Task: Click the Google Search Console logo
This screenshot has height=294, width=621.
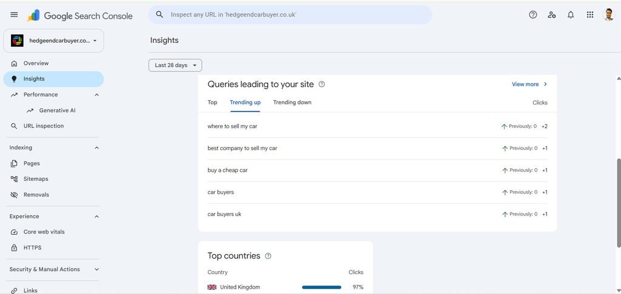Action: pyautogui.click(x=81, y=15)
